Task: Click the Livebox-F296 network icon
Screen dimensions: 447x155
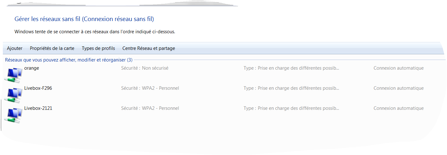Action: point(14,95)
